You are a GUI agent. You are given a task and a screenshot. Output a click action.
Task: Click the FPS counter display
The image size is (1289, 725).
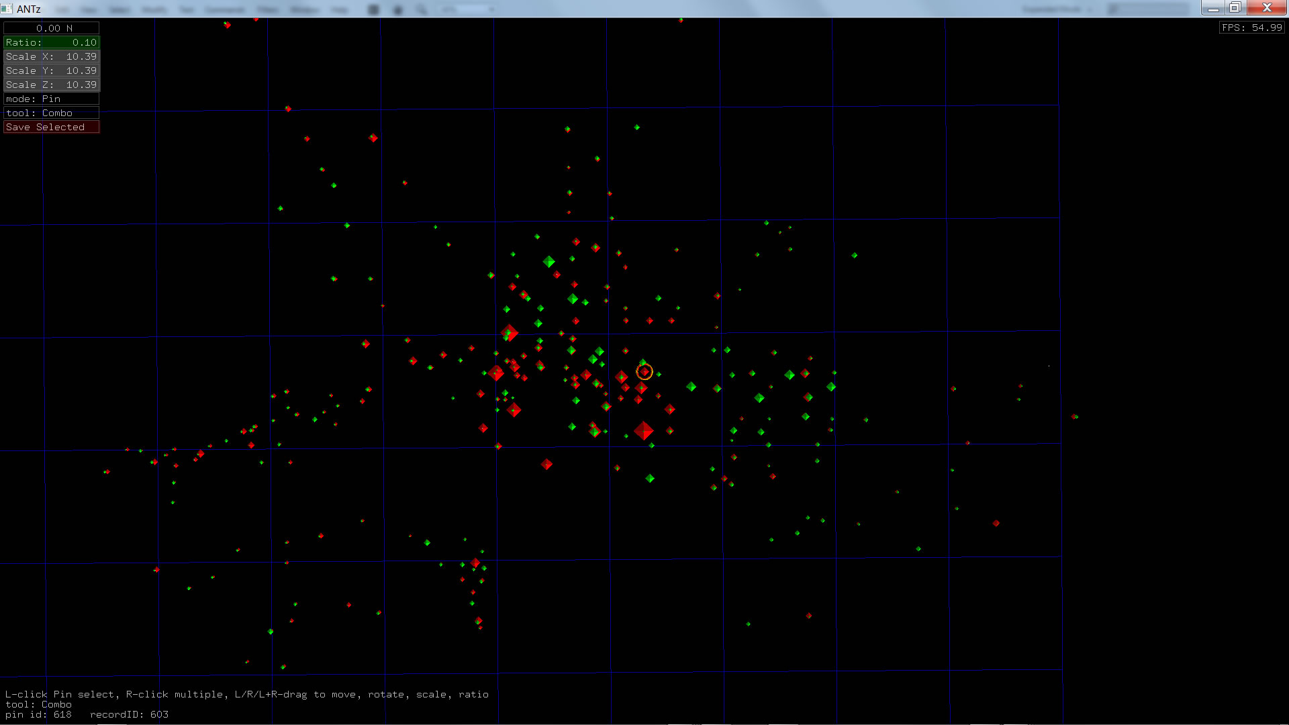(x=1251, y=28)
